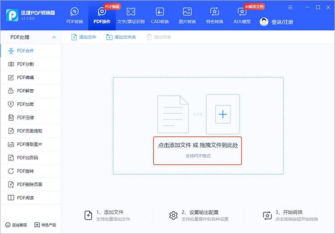Click the AI解读文档 red badge
335x234 pixels.
point(254,7)
